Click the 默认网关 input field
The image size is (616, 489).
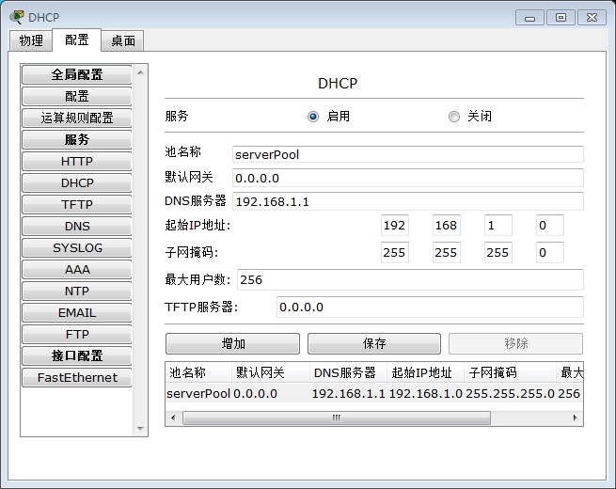(x=408, y=178)
